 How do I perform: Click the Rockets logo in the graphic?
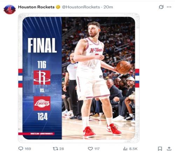point(42,77)
